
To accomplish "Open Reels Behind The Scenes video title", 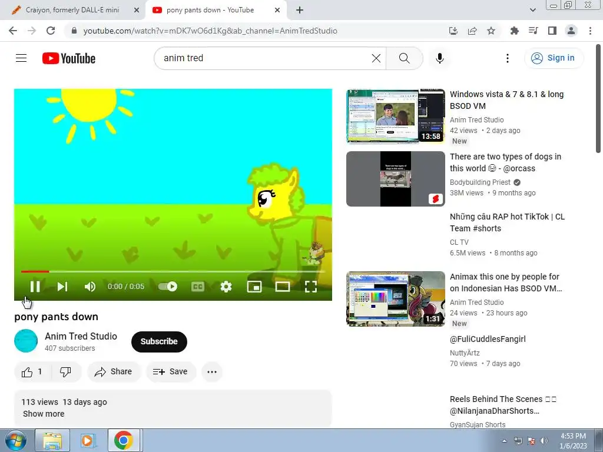I will pyautogui.click(x=503, y=405).
